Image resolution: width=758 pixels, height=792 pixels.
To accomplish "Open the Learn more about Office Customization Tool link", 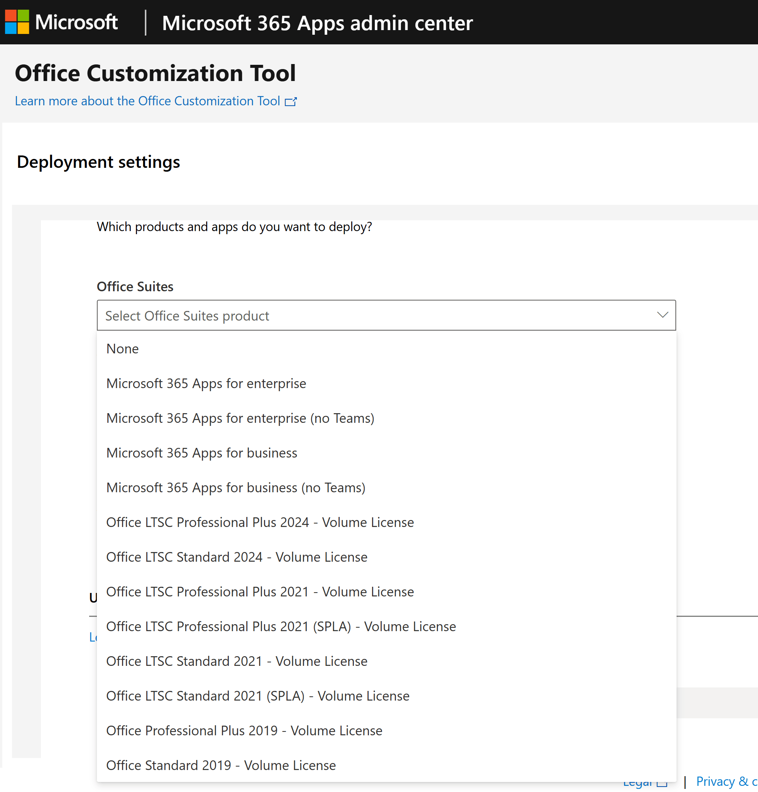I will click(147, 101).
